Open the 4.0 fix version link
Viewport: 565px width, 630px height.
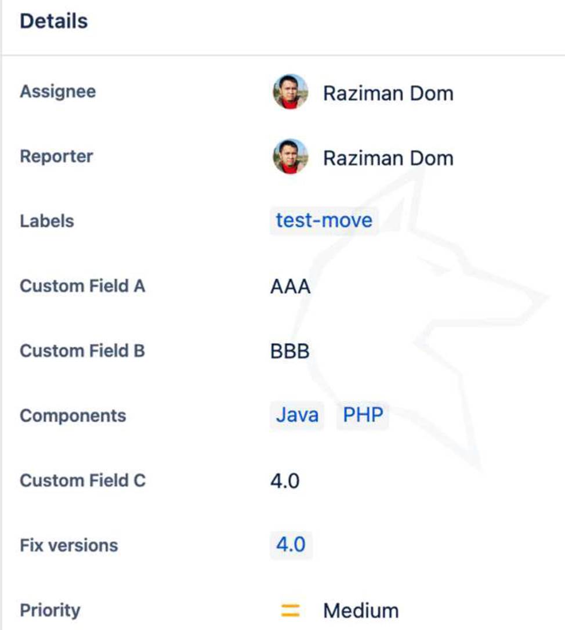[291, 545]
